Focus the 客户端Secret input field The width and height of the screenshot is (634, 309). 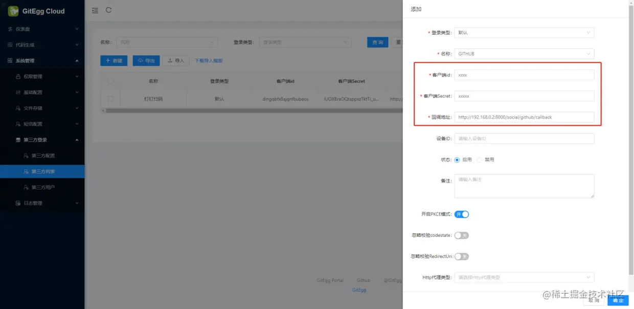[524, 96]
